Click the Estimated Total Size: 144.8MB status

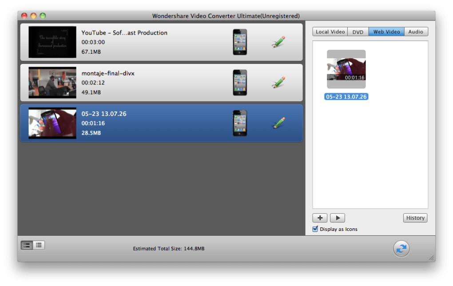168,248
